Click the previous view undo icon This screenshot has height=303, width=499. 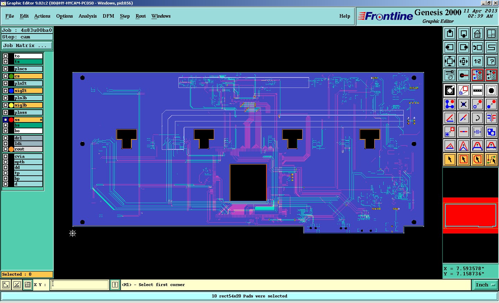point(478,47)
